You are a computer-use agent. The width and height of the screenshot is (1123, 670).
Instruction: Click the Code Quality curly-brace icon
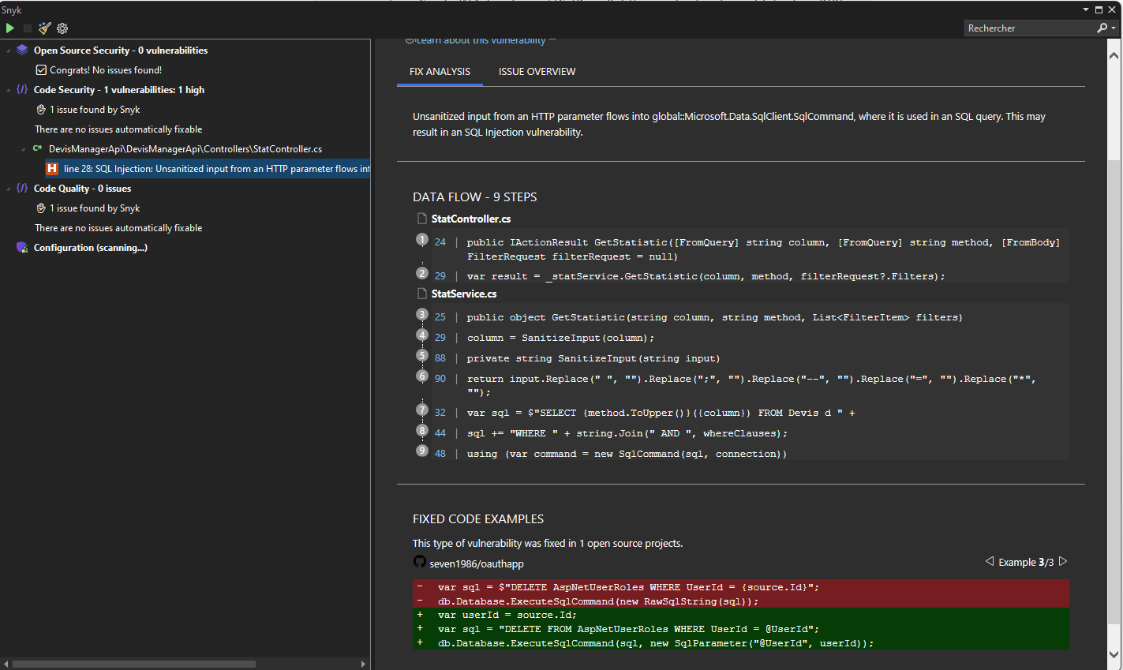(22, 188)
